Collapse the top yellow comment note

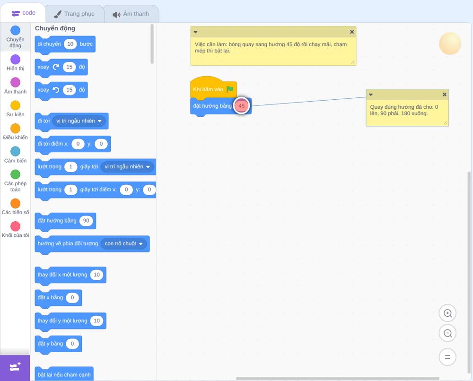(195, 32)
